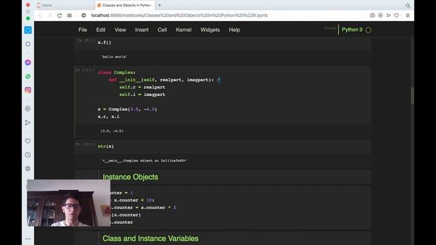Open the Workspaces pentagon icon in sidebar
Screen dimensions: 436x245
pos(28,44)
